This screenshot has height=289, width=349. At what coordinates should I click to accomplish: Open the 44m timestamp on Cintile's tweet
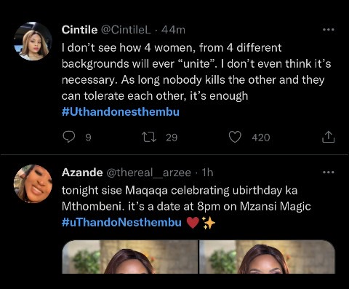(173, 30)
